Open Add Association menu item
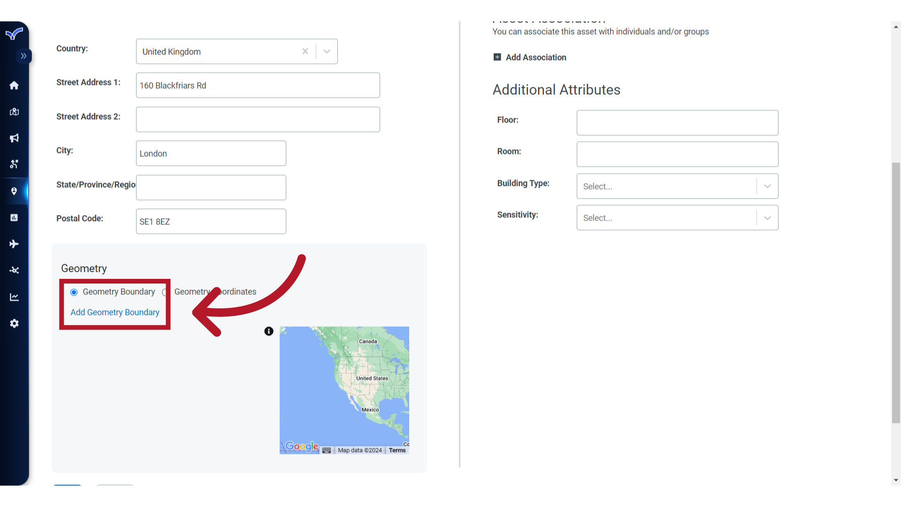This screenshot has width=901, height=507. (x=530, y=57)
